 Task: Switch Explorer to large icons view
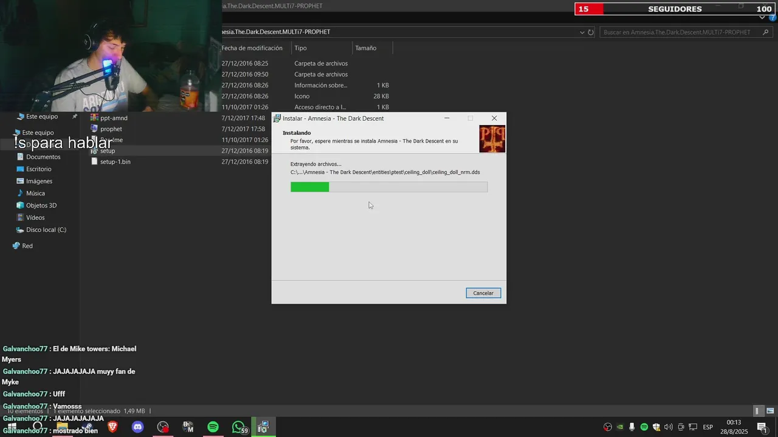(x=770, y=411)
